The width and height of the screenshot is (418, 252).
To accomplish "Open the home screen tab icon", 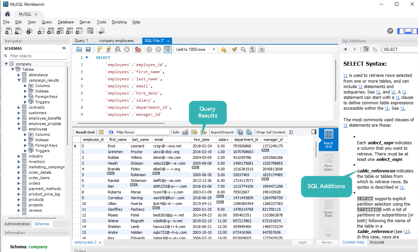I will click(x=7, y=14).
